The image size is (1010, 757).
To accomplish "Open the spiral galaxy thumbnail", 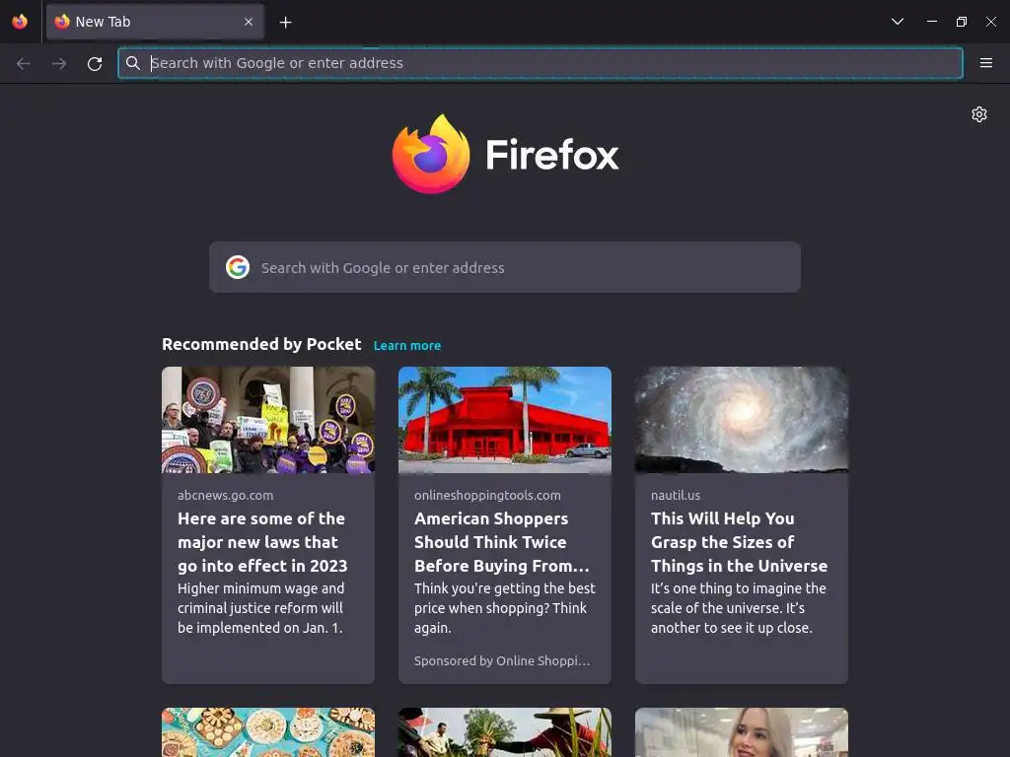I will tap(742, 420).
